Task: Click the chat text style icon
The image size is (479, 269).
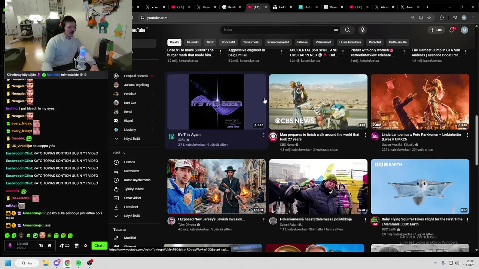Action: tap(41, 245)
